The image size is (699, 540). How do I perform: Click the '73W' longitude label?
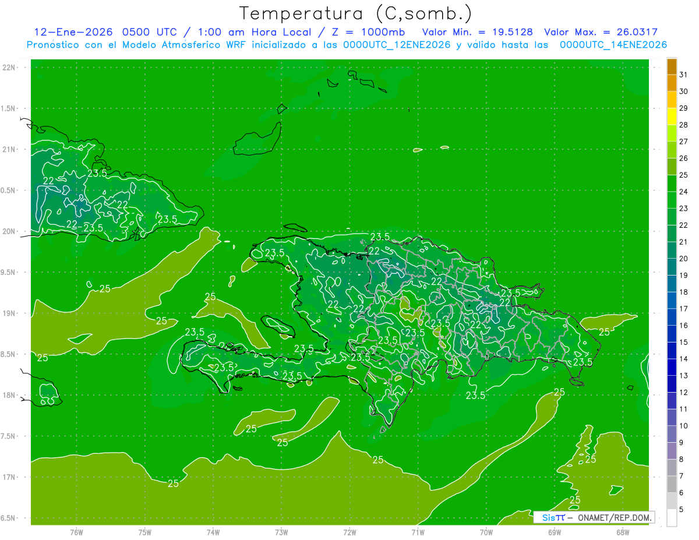point(281,532)
